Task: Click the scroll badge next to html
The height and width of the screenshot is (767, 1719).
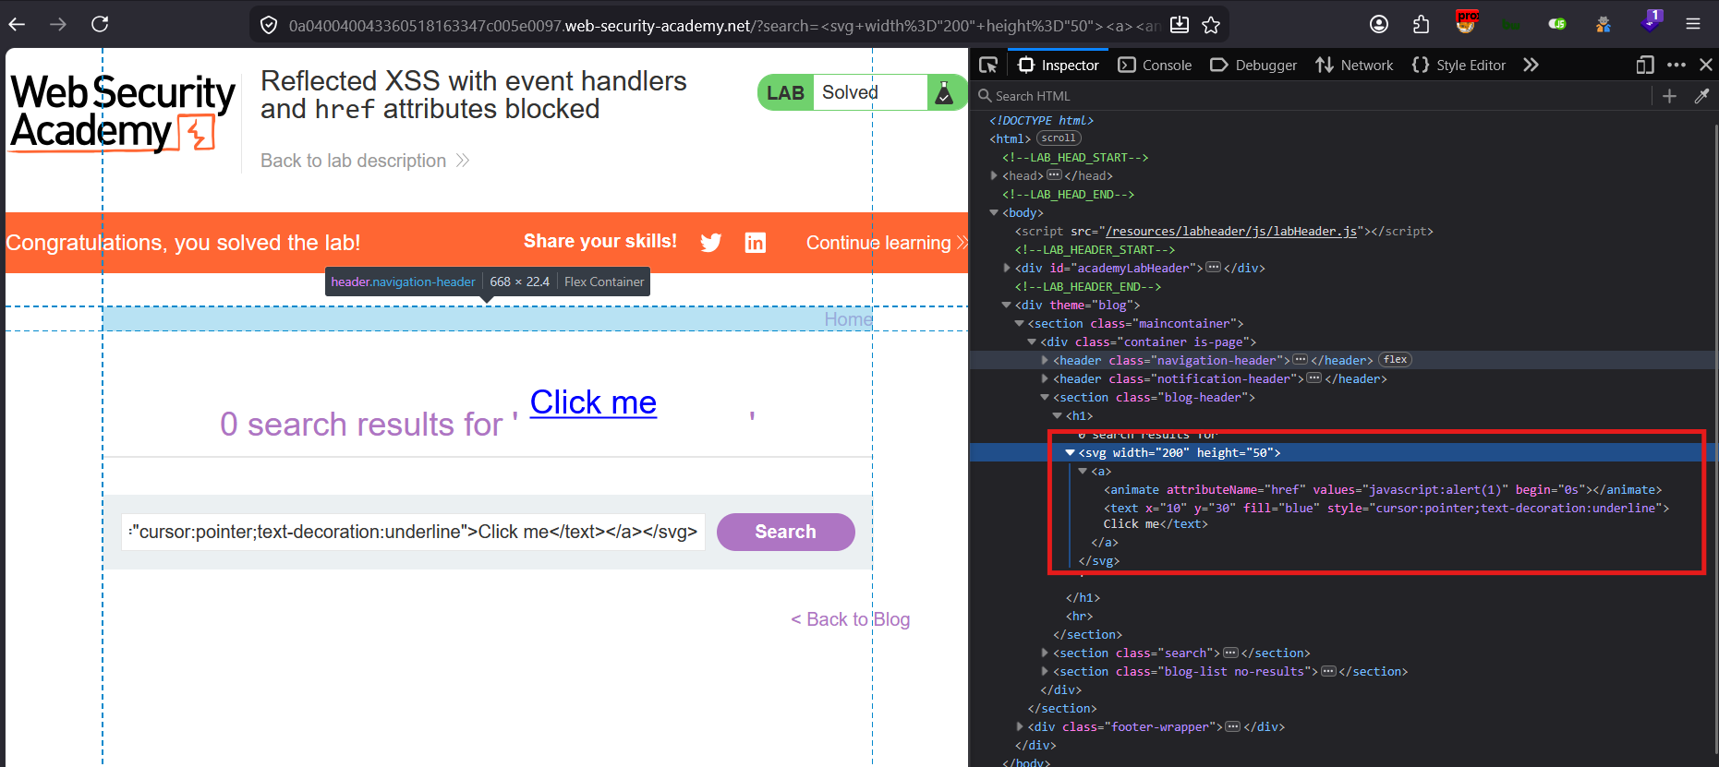Action: [x=1059, y=138]
